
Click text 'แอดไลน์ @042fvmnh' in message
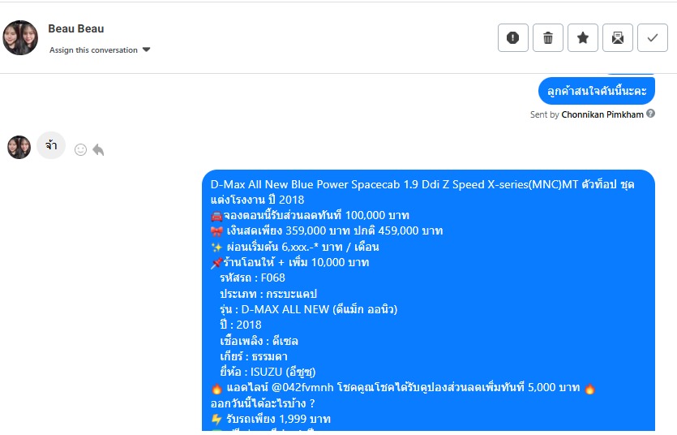tap(281, 387)
